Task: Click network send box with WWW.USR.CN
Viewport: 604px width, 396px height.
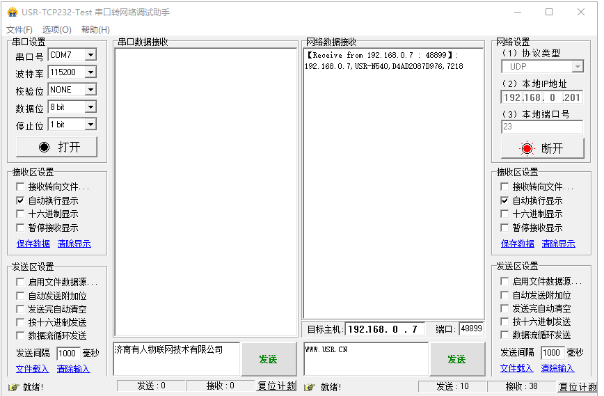Action: click(x=366, y=359)
